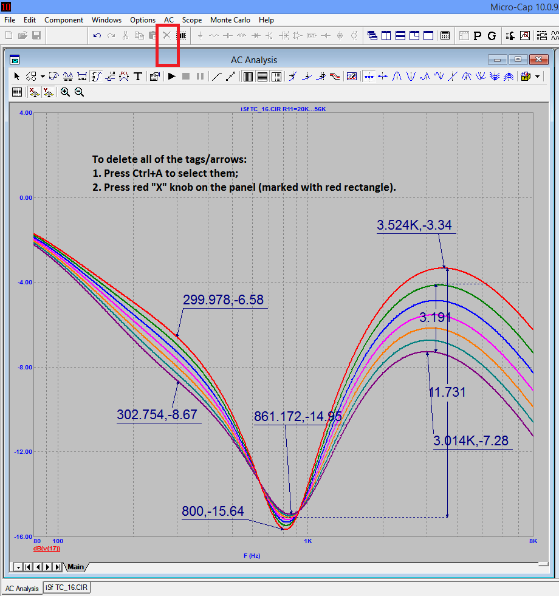Image resolution: width=559 pixels, height=596 pixels.
Task: Click the bold G button in toolbar
Action: [492, 36]
